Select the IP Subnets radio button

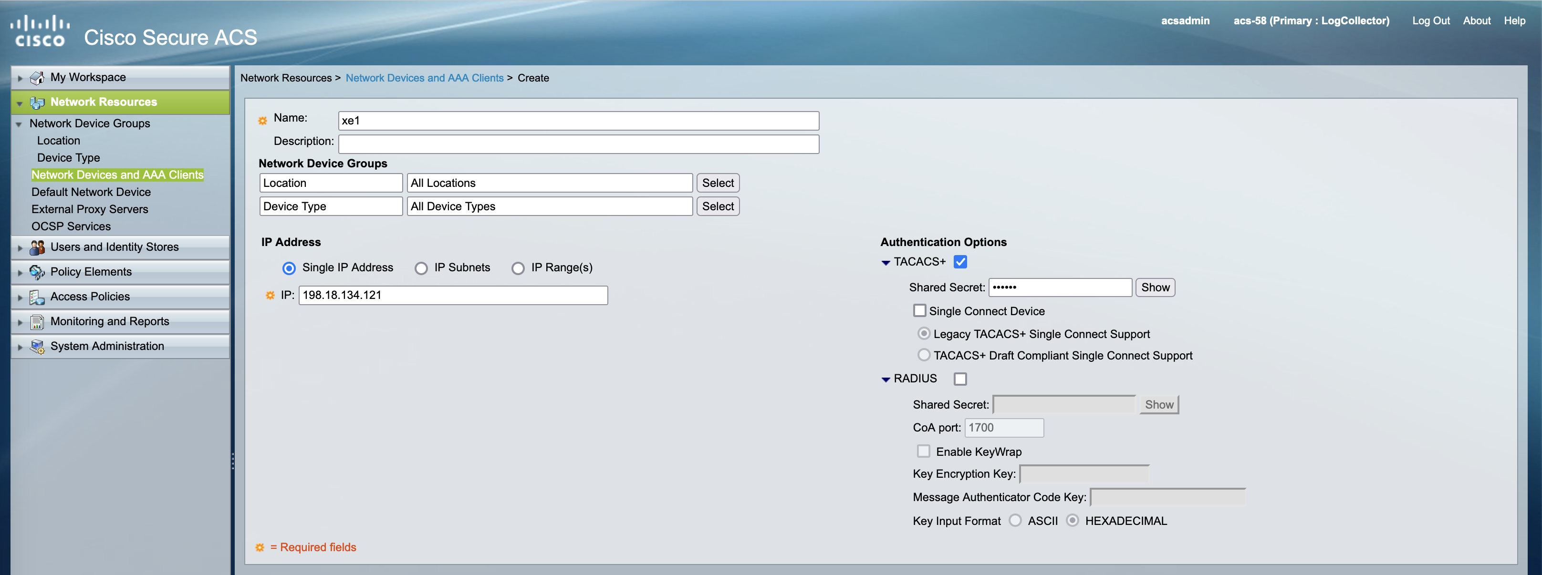[x=421, y=268]
